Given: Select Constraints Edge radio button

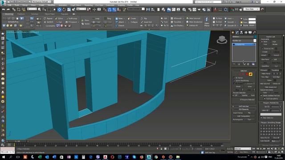Looking at the screenshot, I should [271, 41].
